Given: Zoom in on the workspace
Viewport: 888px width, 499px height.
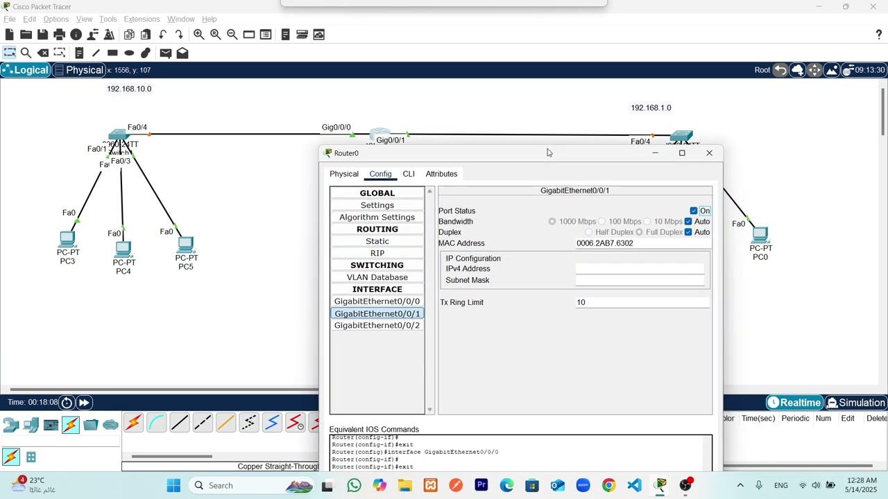Looking at the screenshot, I should 199,34.
